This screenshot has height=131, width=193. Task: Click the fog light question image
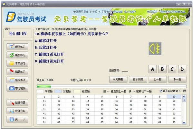point(155,49)
